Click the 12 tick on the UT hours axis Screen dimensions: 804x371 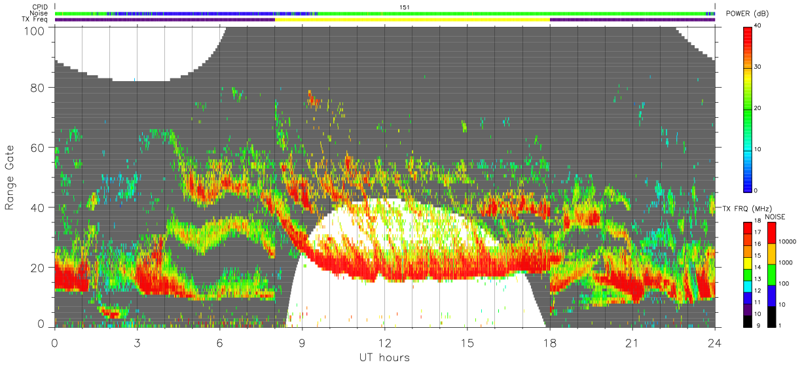pos(385,343)
